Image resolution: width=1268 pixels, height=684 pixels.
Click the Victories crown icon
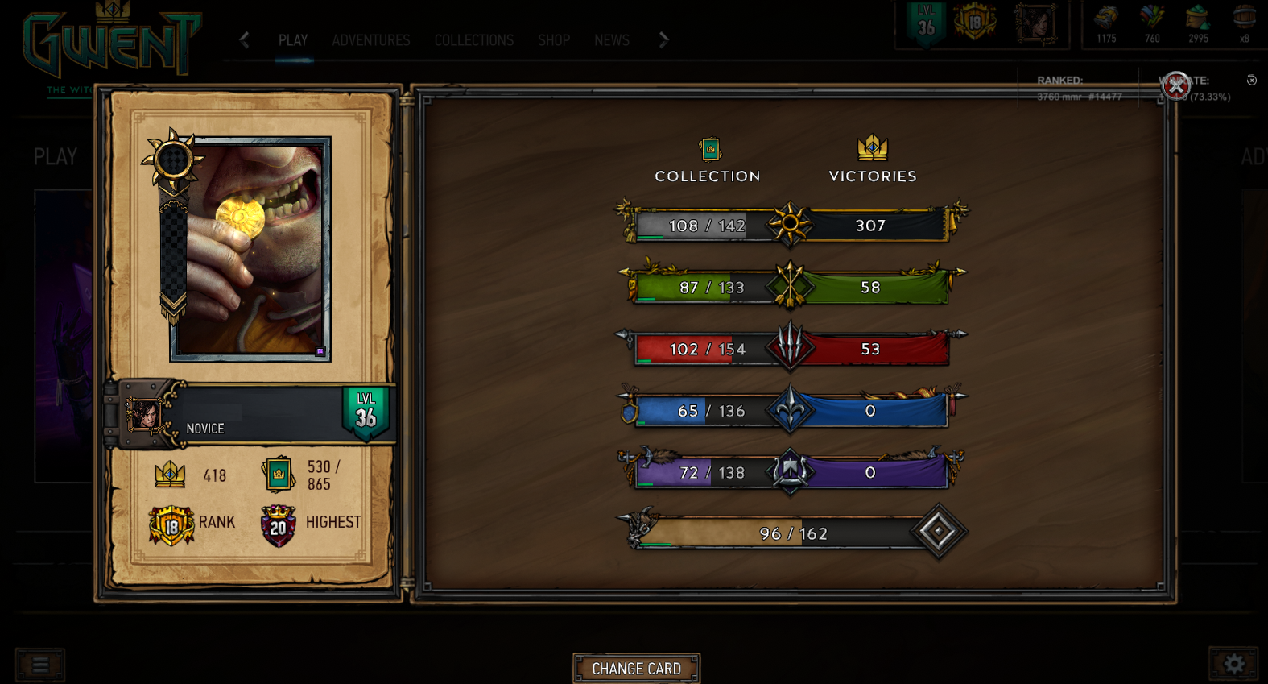pyautogui.click(x=873, y=147)
